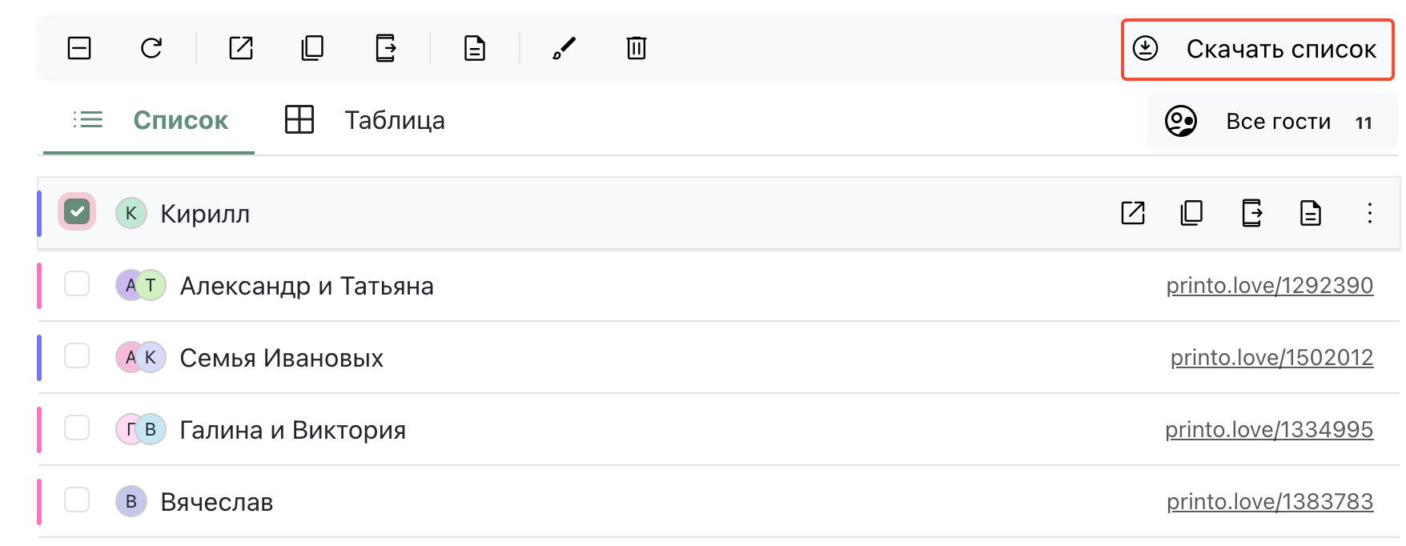This screenshot has height=546, width=1406.
Task: Open the document icon in the toolbar
Action: pyautogui.click(x=474, y=48)
